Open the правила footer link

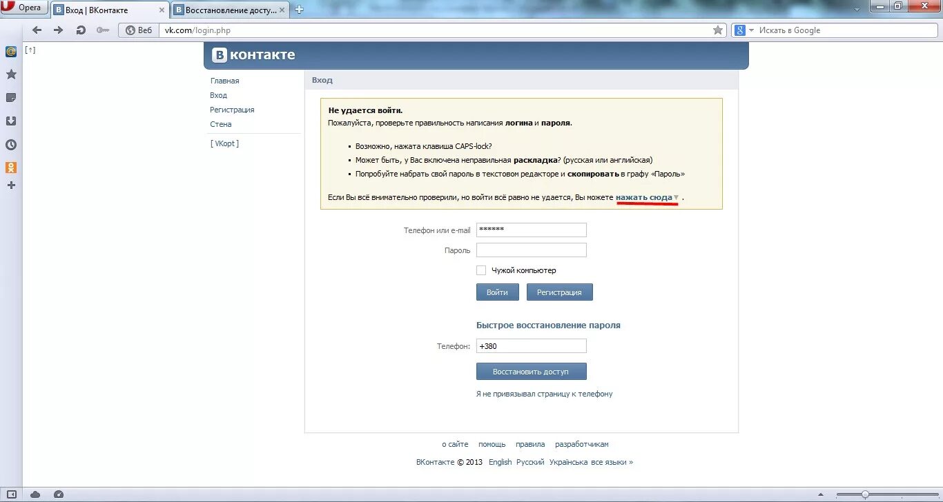coord(530,444)
